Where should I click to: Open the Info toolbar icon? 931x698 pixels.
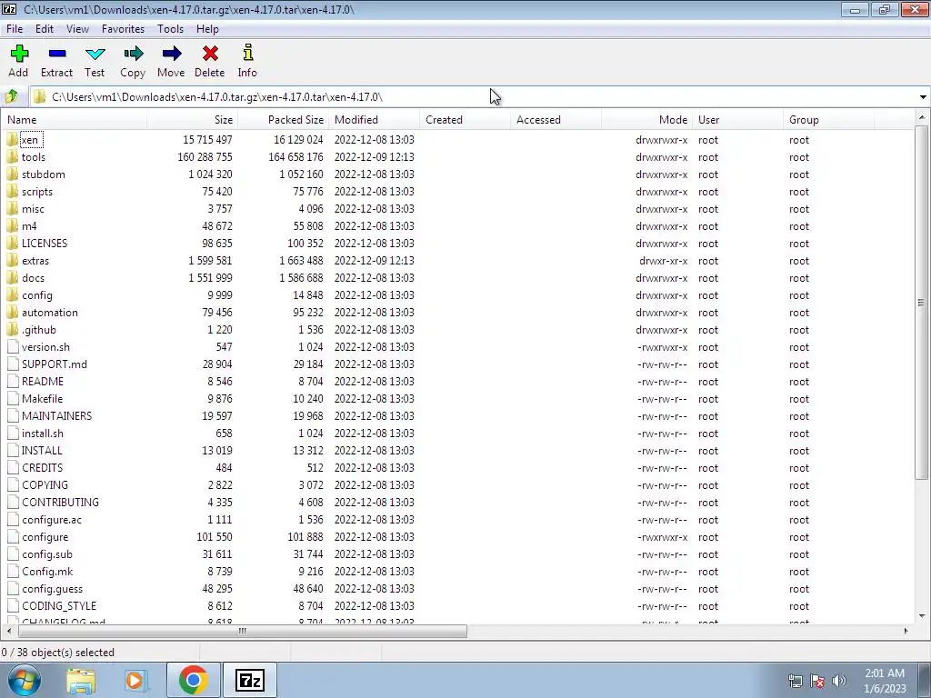(x=248, y=52)
